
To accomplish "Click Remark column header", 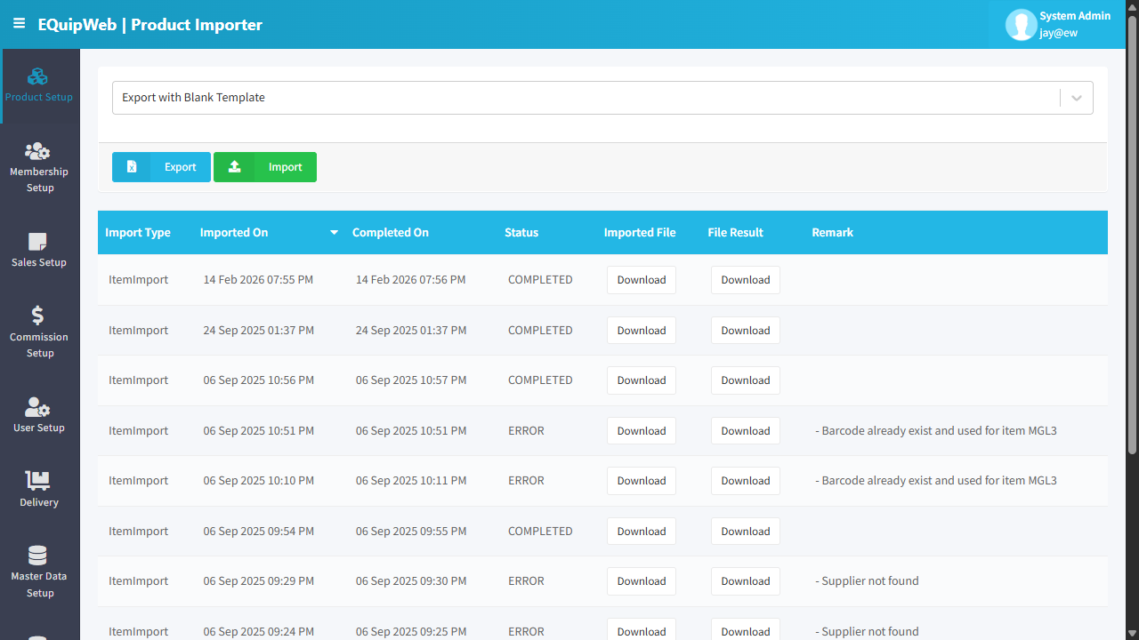I will click(833, 233).
